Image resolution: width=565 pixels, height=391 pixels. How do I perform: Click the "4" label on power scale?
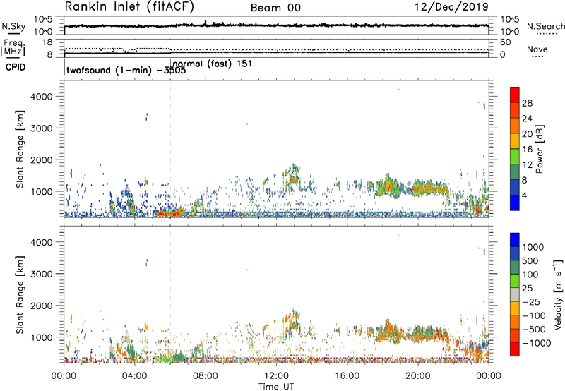click(x=524, y=195)
